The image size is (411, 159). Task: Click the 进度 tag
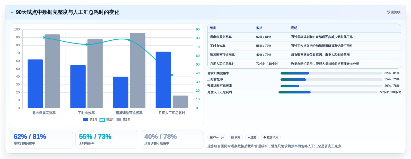point(252,137)
